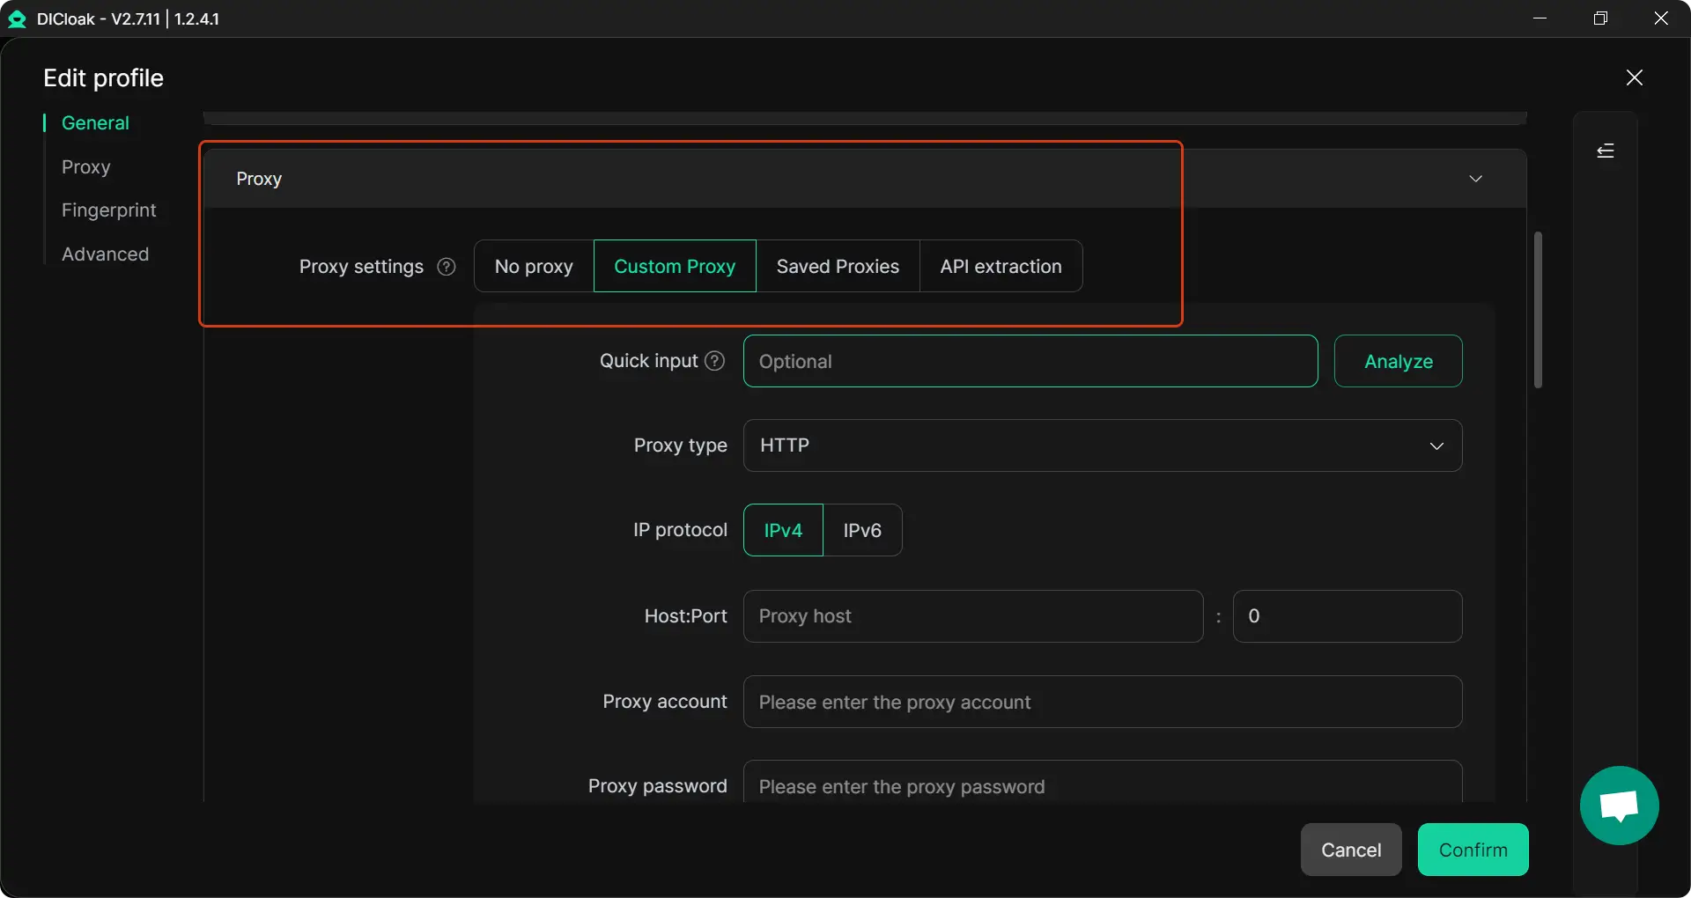The width and height of the screenshot is (1691, 898).
Task: Click the Quick input help icon
Action: pyautogui.click(x=715, y=361)
